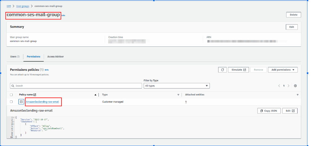Sort by Type column arrow
312x146 pixels.
(x=178, y=95)
